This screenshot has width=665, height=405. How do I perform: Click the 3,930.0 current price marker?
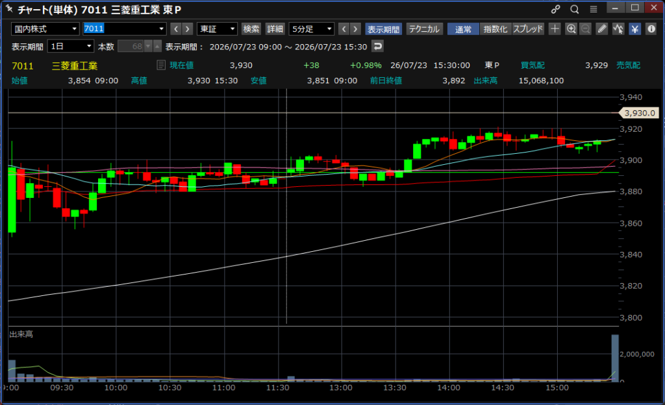pyautogui.click(x=639, y=113)
